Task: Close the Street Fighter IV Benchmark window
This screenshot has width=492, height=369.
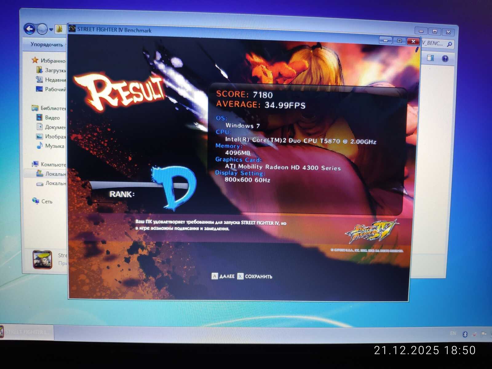Action: [413, 41]
